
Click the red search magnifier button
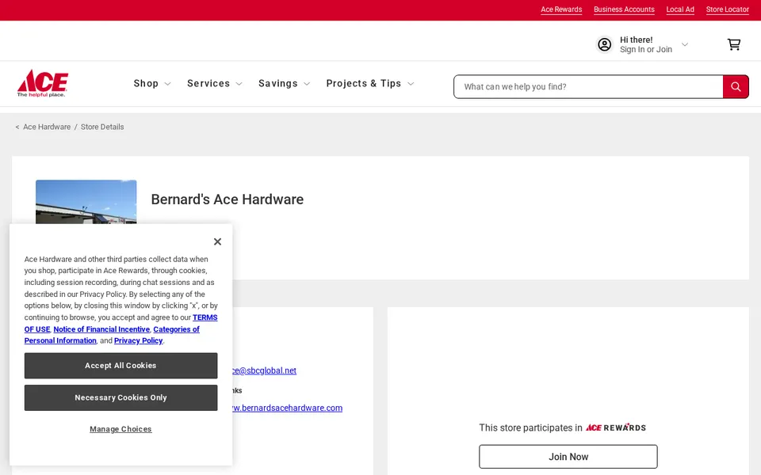[x=736, y=87]
